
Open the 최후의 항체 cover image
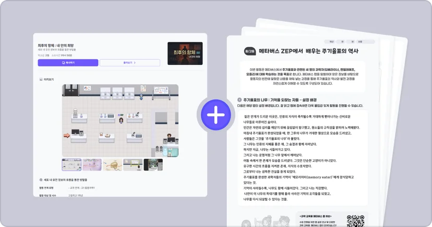tap(185, 53)
